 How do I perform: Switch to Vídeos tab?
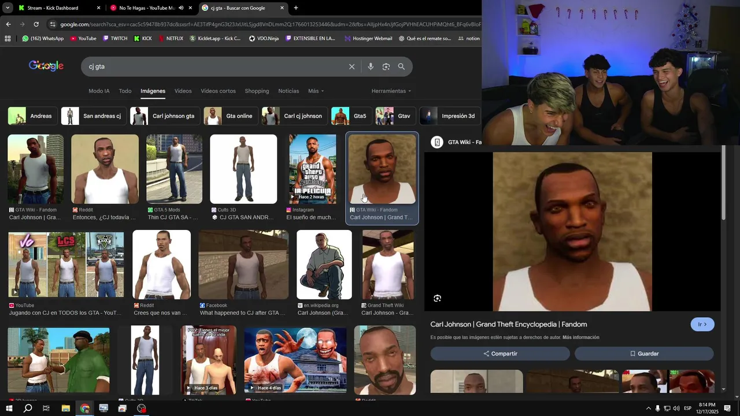point(183,91)
